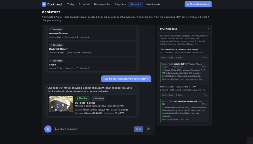Click the Dockhand brand name
This screenshot has height=144, width=253.
[54, 4]
